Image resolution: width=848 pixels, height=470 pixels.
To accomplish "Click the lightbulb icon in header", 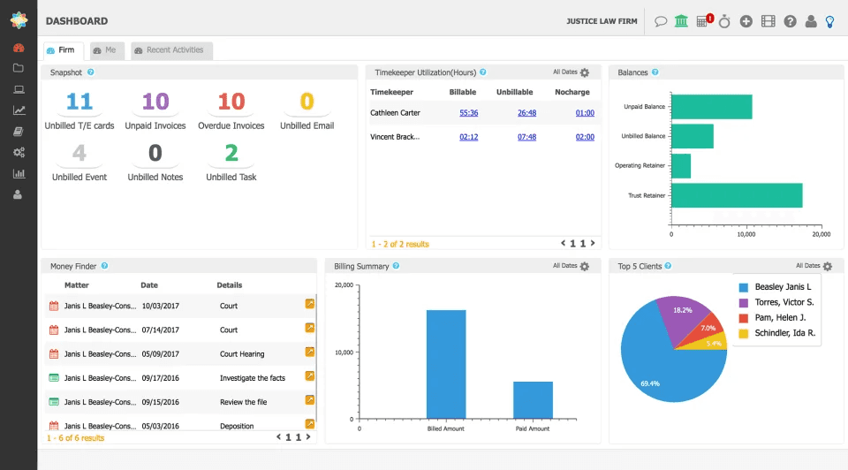I will [x=829, y=21].
